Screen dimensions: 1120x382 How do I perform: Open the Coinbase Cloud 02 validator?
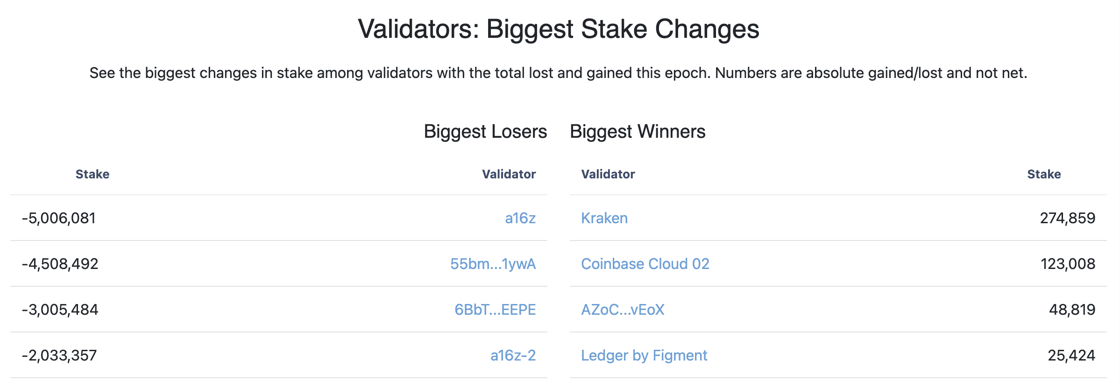645,264
